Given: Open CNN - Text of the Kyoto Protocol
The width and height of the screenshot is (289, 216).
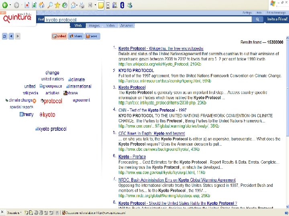Looking at the screenshot, I should [153, 110].
